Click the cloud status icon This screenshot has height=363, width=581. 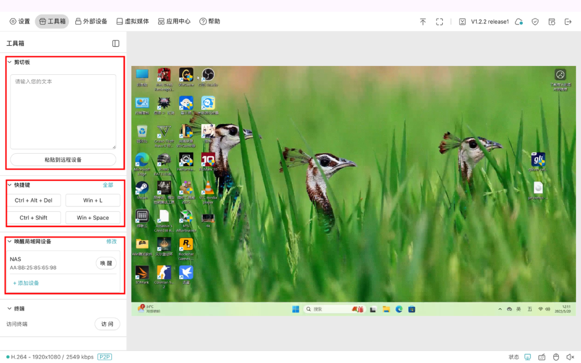(519, 22)
